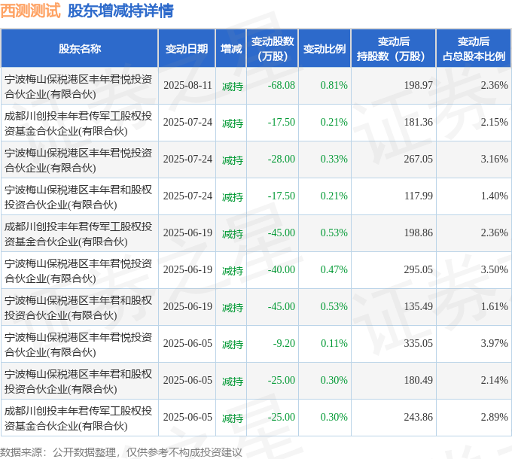Click the -40.00 share change value
Image resolution: width=512 pixels, height=459 pixels.
pos(281,270)
